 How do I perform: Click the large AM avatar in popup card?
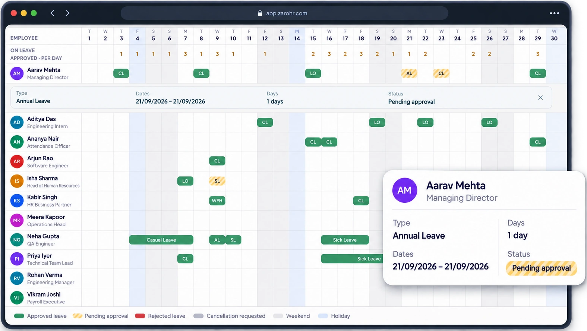point(405,190)
